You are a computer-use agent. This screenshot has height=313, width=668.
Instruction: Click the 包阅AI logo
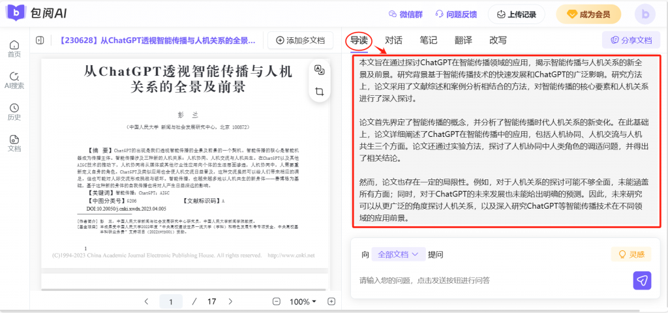pos(36,14)
